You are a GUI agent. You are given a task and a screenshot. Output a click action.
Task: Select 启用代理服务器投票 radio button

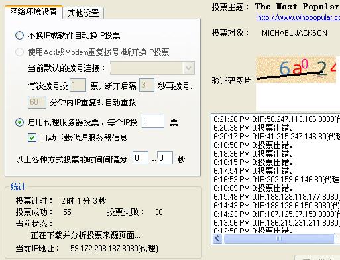click(x=19, y=122)
